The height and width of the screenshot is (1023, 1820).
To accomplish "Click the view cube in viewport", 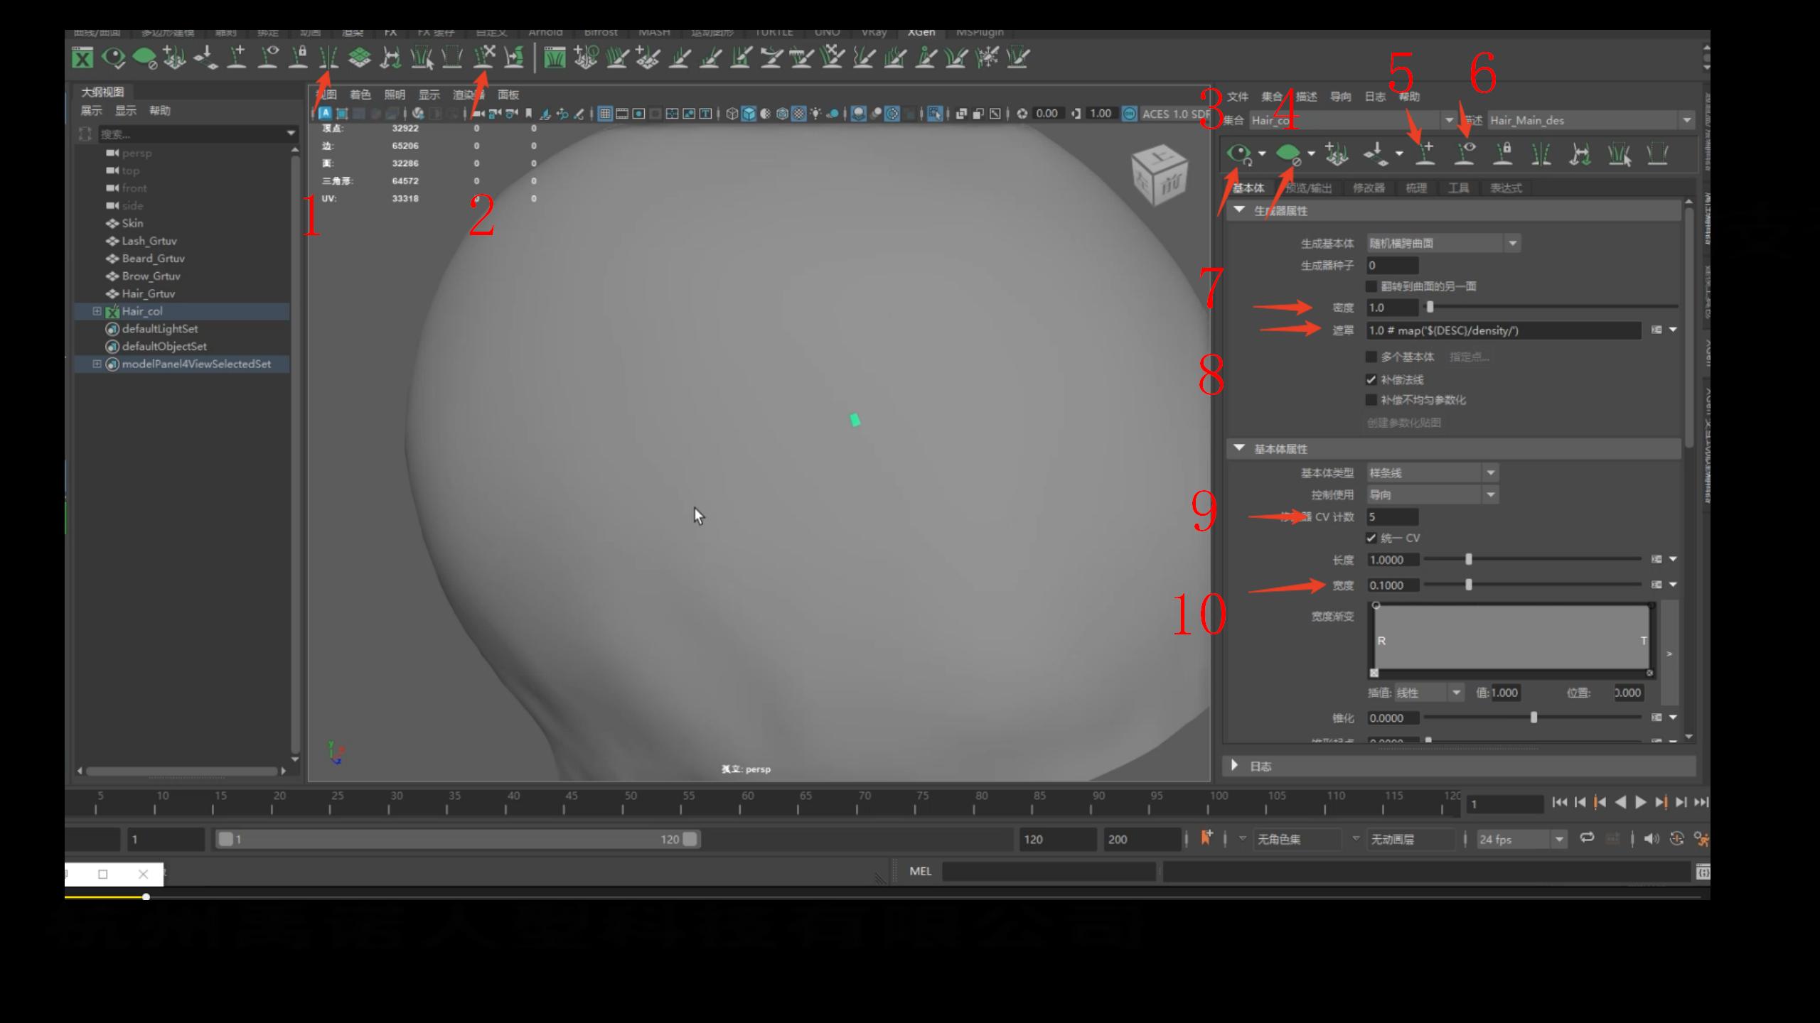I will point(1160,175).
